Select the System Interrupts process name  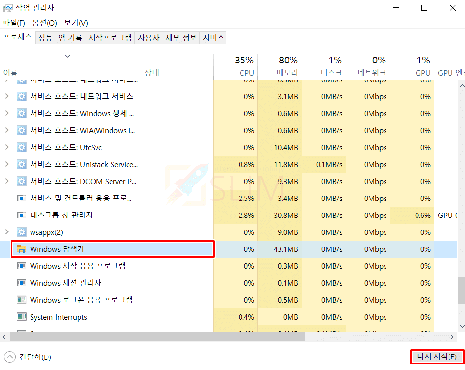[58, 317]
